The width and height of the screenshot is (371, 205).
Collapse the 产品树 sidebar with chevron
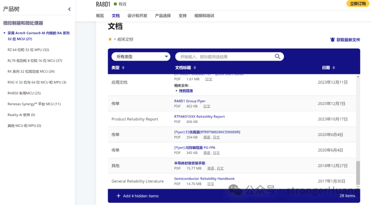(69, 9)
